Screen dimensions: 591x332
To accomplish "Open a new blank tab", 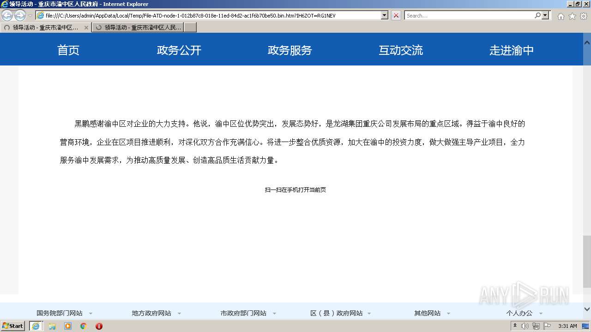I will point(190,28).
